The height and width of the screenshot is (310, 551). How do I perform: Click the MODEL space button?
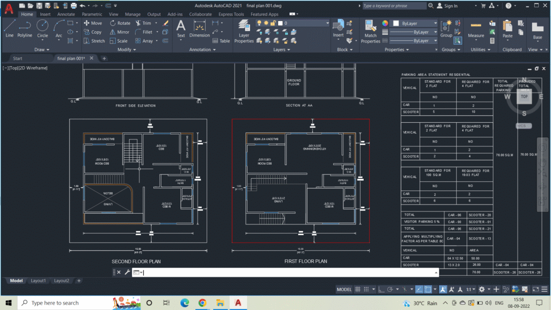coord(344,289)
